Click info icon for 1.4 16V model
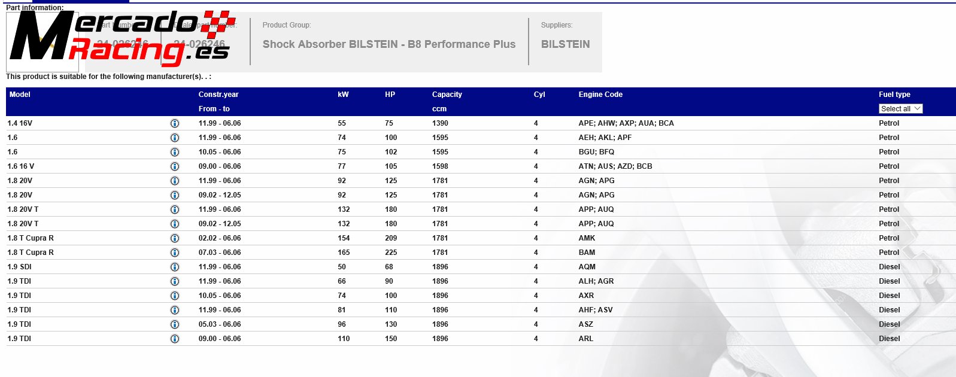Viewport: 956px width, 377px height. [175, 123]
